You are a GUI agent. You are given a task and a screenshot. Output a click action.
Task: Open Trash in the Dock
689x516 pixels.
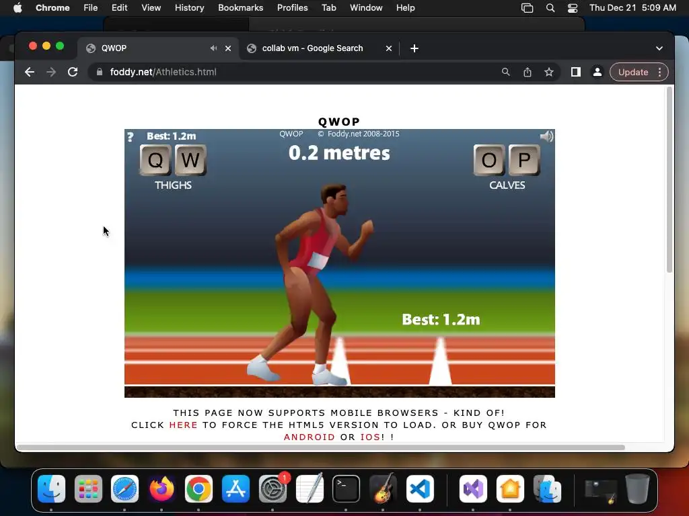[638, 488]
